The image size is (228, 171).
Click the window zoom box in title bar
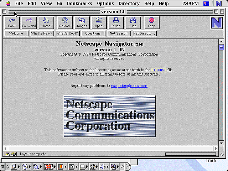pos(216,11)
